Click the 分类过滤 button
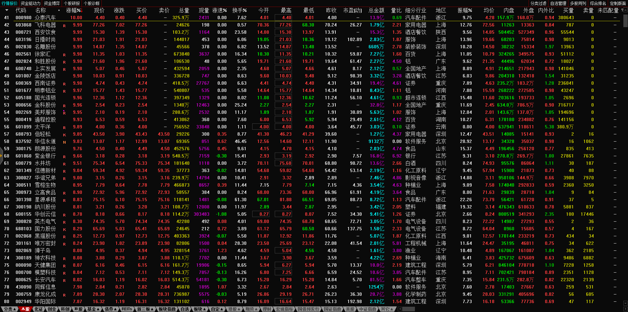Viewport: 628px width, 312px height. (538, 3)
